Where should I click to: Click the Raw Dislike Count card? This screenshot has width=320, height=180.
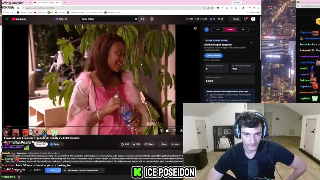click(x=216, y=67)
